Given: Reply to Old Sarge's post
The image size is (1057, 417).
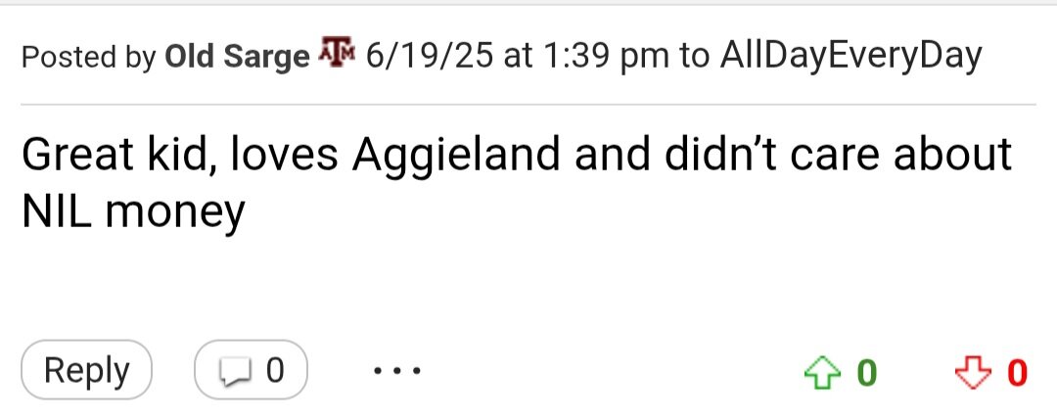Looking at the screenshot, I should (86, 370).
